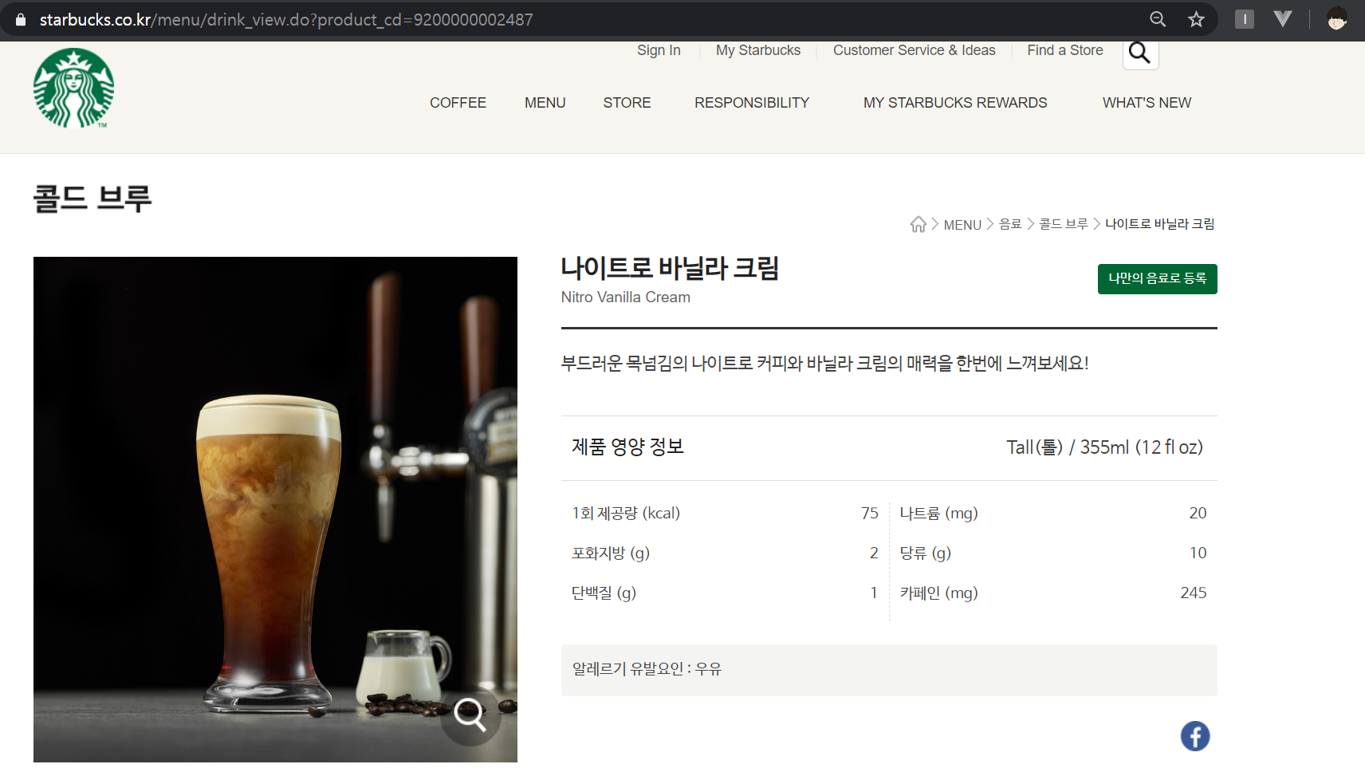1365x768 pixels.
Task: Click the calorie value 75
Action: 870,513
